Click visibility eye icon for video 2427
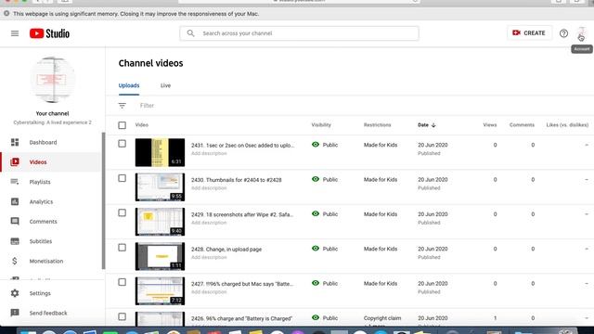This screenshot has height=334, width=594. (316, 283)
